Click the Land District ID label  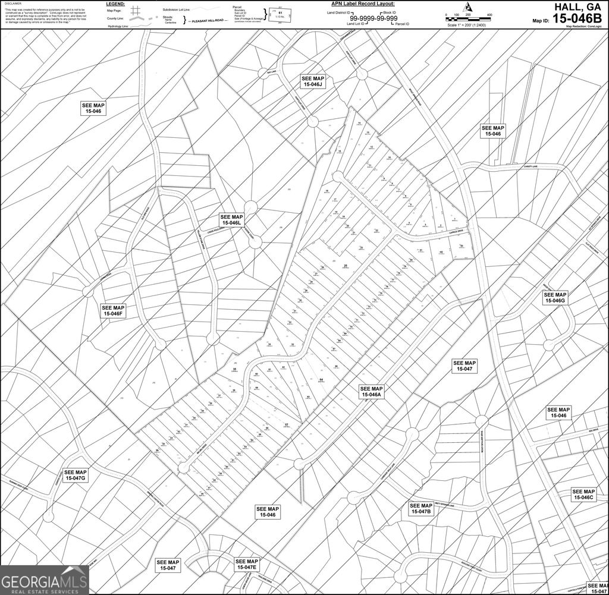tap(338, 12)
